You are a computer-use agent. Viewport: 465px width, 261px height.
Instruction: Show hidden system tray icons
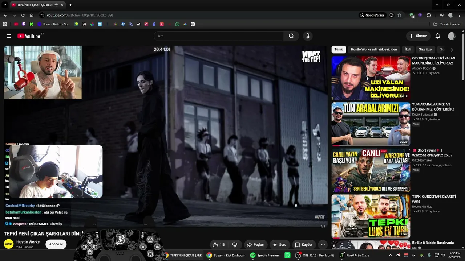(391, 255)
